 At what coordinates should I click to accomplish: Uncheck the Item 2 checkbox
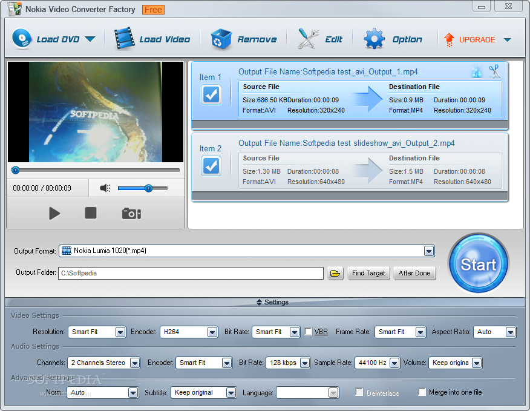pyautogui.click(x=211, y=166)
